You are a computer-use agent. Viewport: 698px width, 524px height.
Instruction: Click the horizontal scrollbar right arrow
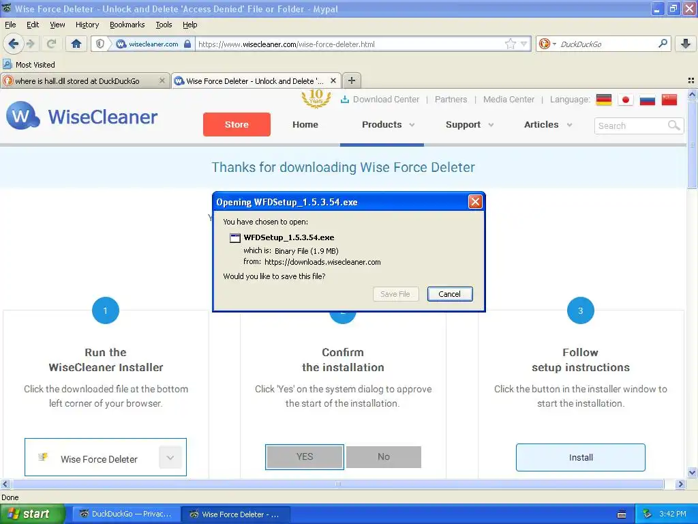680,484
